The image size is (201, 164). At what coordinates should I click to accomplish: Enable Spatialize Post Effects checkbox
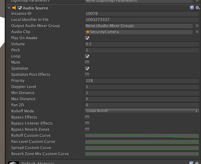click(87, 75)
